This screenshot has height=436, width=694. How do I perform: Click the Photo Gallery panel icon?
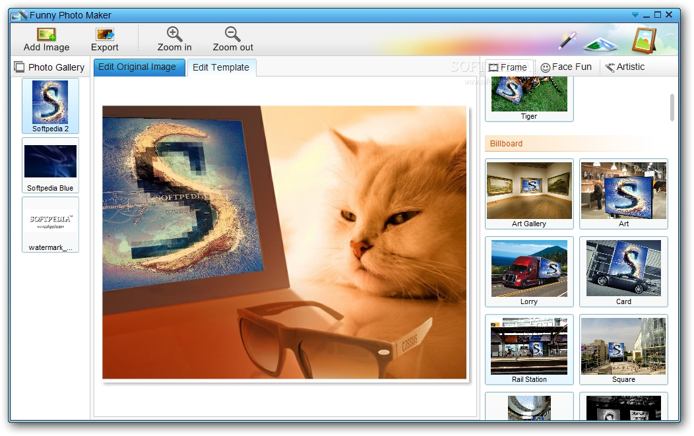click(x=19, y=67)
